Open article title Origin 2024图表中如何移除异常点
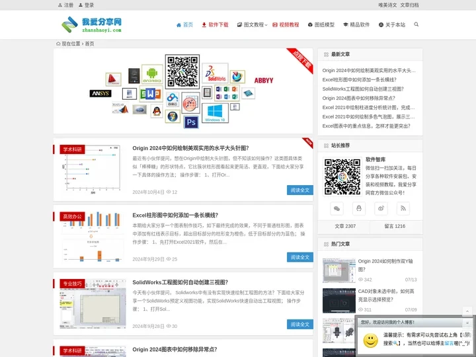 pyautogui.click(x=175, y=350)
